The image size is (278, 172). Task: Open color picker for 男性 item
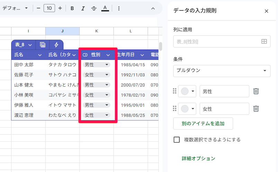187,91
